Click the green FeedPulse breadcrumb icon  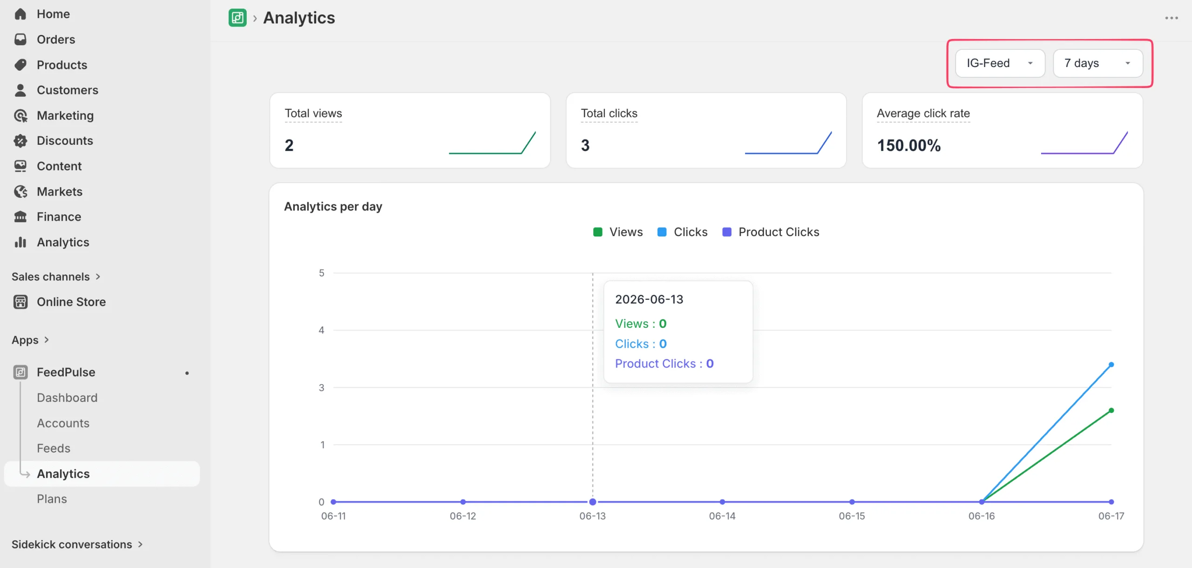click(x=237, y=18)
